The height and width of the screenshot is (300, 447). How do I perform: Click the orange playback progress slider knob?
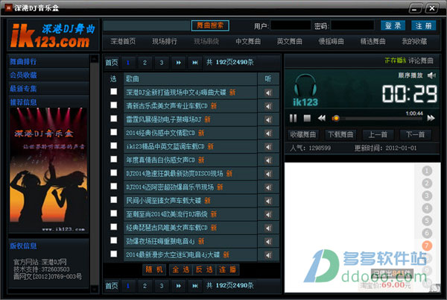click(336, 118)
